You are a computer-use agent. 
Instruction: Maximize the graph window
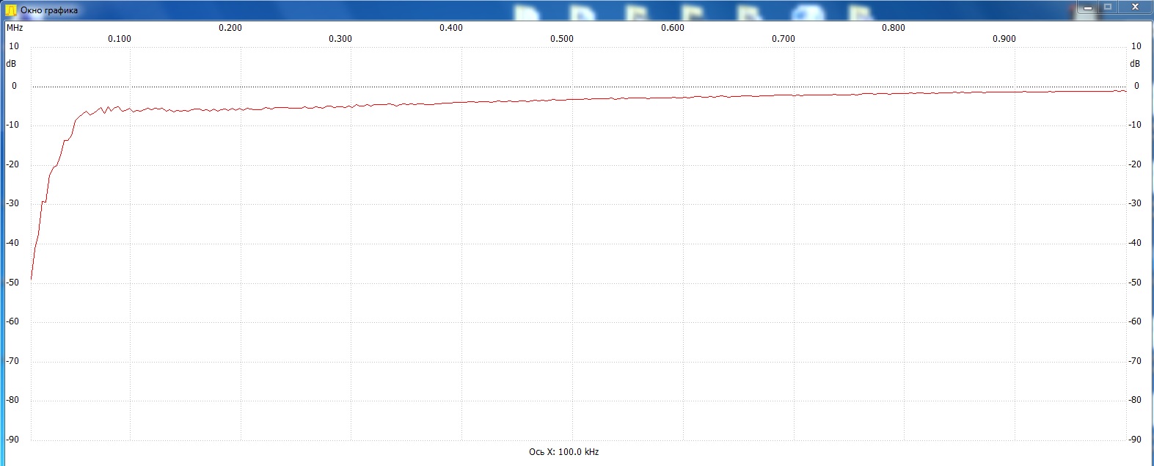tap(1109, 7)
